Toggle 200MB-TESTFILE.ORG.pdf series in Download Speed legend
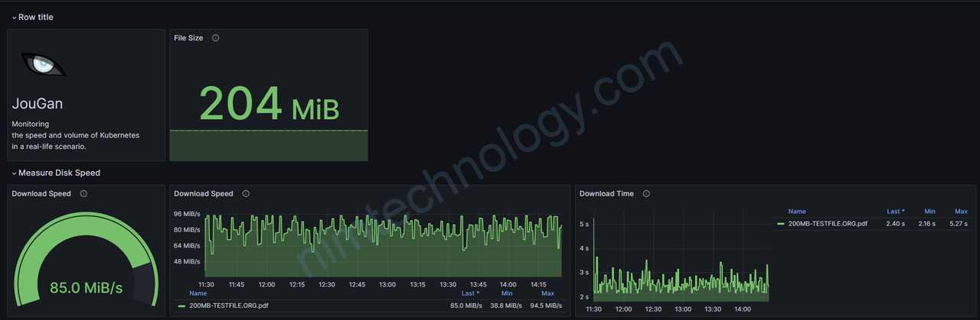The image size is (980, 320). [x=228, y=305]
